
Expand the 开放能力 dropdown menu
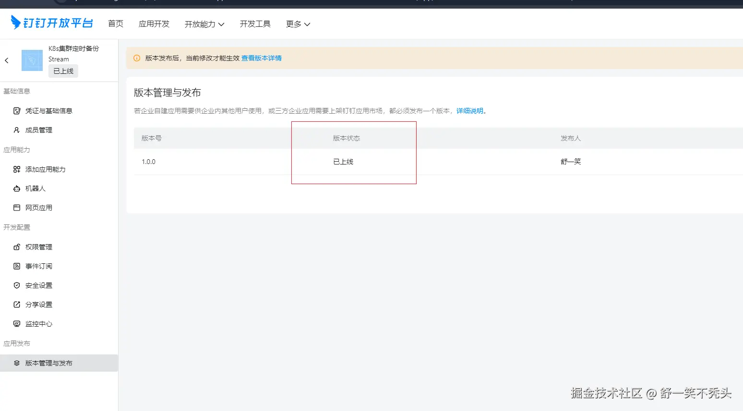(x=204, y=24)
